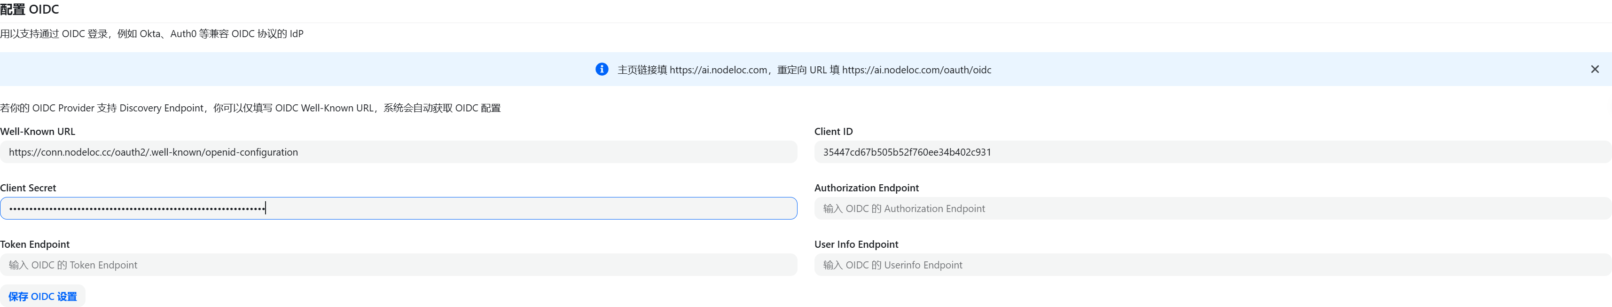Focus the Well-Known URL input field
This screenshot has height=307, width=1612.
(399, 152)
